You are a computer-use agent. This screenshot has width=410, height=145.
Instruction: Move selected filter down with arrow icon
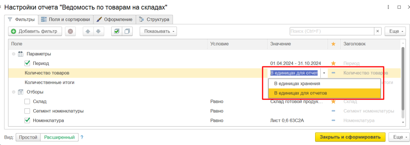click(98, 31)
